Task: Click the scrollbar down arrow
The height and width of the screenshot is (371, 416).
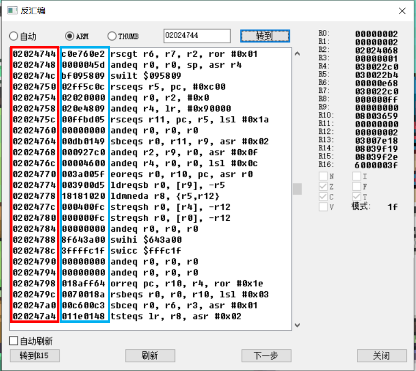Action: pos(297,325)
